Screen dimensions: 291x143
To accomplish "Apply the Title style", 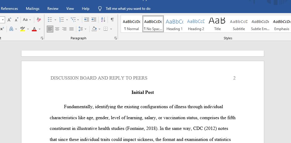I will pyautogui.click(x=217, y=24).
